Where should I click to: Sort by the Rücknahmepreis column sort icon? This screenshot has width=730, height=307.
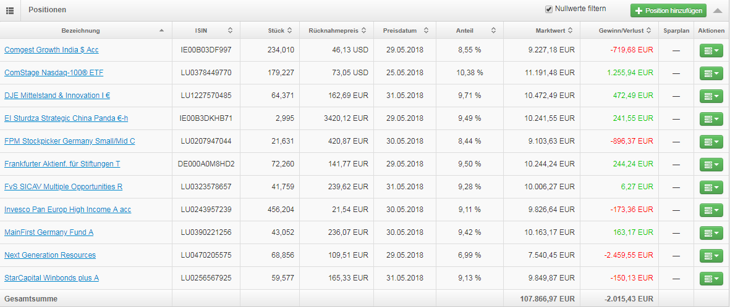[364, 30]
